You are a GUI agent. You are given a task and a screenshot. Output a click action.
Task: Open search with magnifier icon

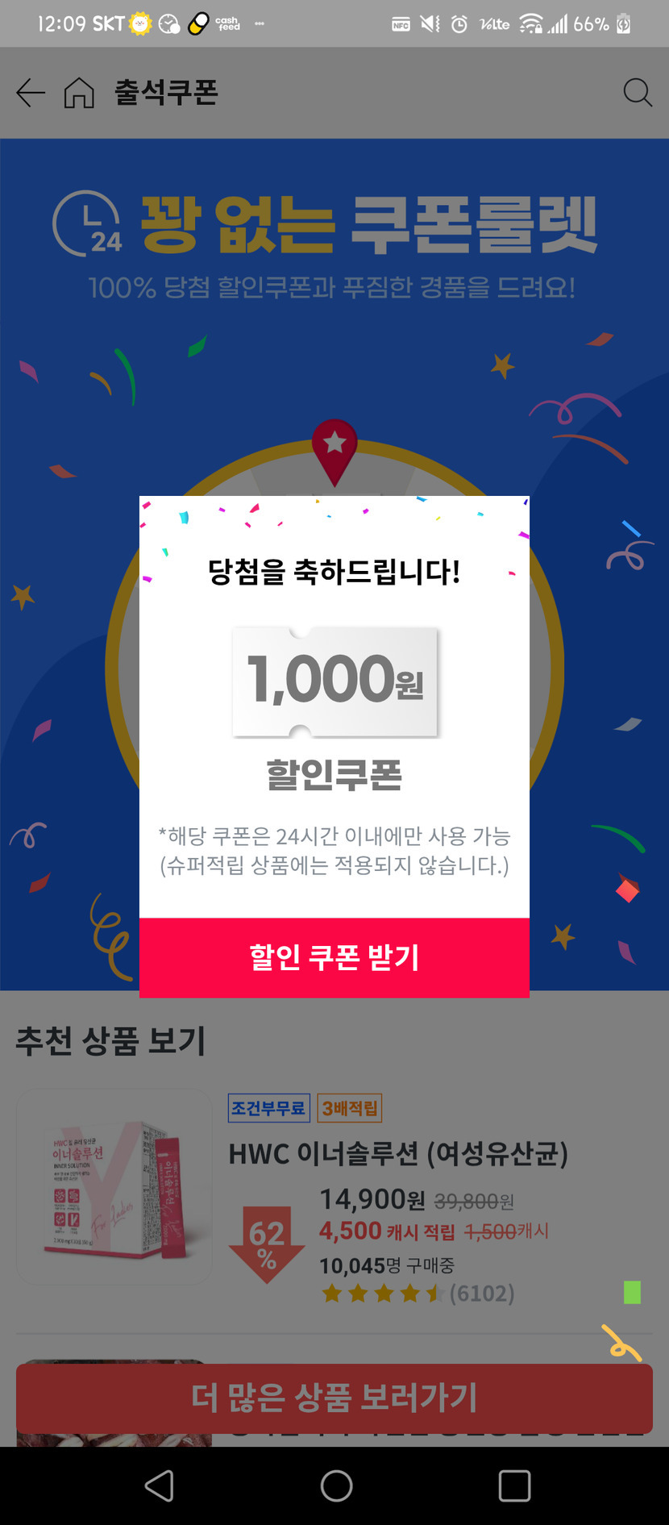[637, 93]
